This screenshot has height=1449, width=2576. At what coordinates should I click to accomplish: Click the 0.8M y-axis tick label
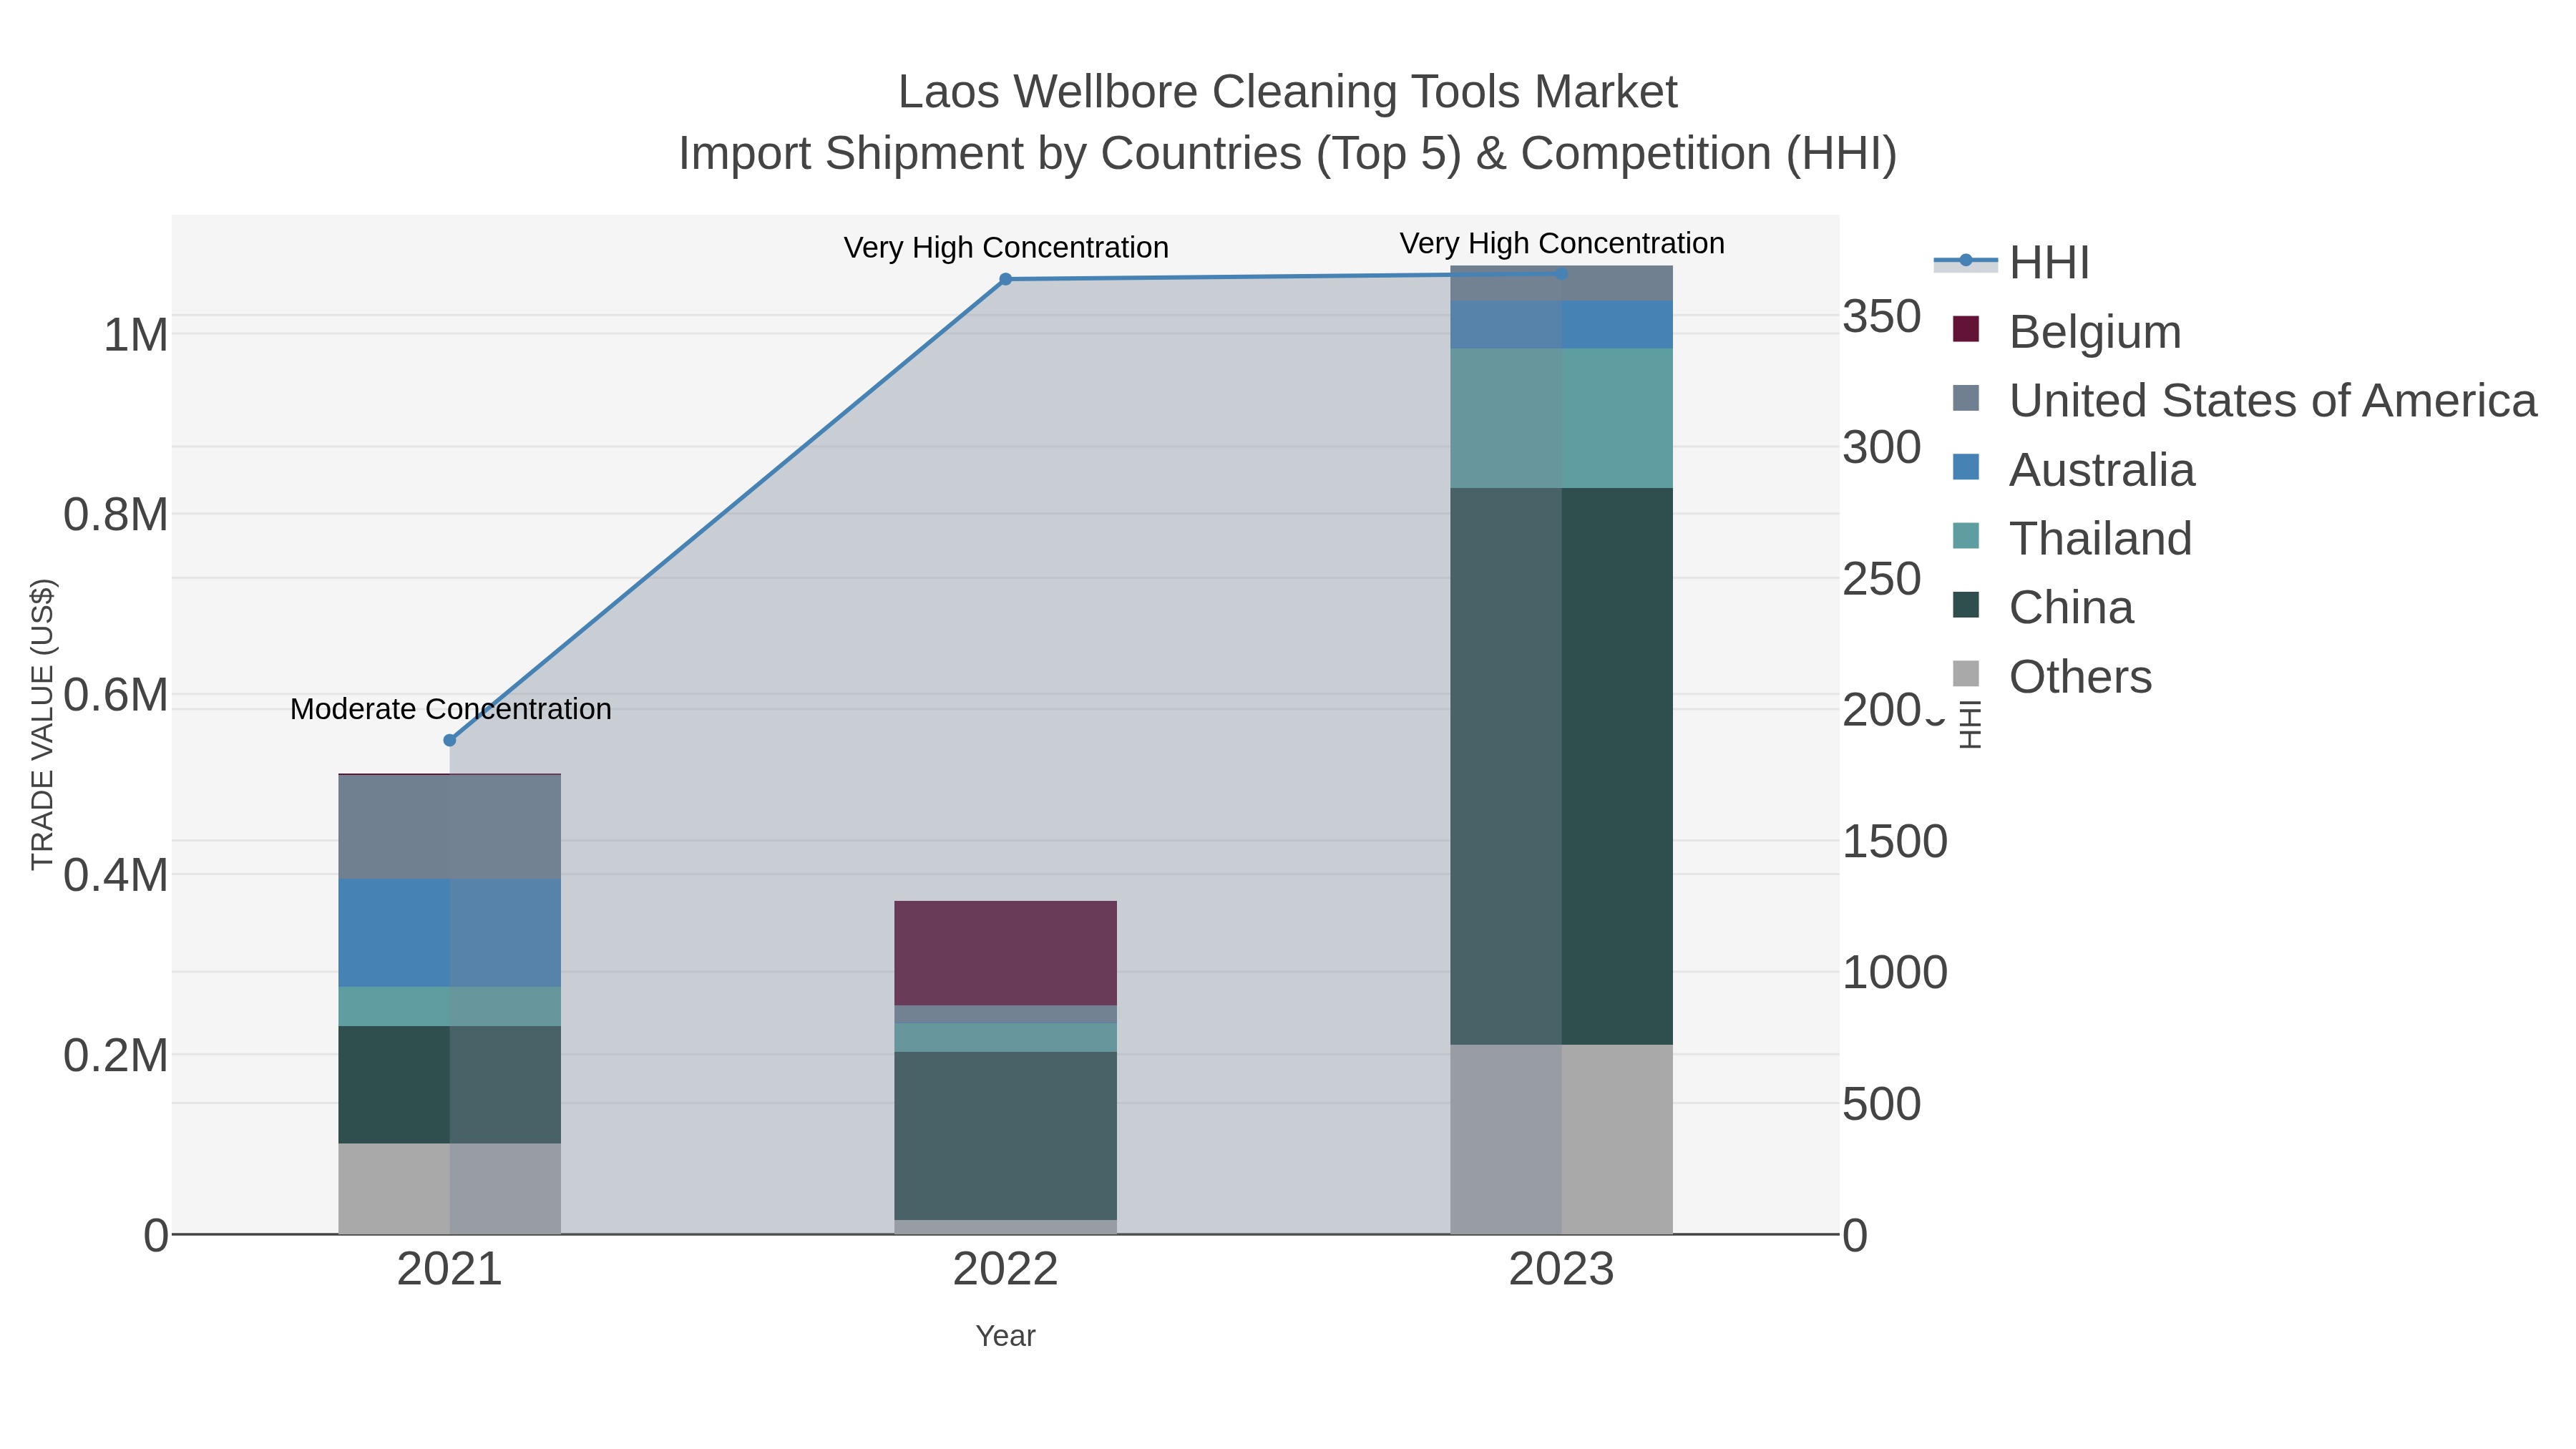116,515
